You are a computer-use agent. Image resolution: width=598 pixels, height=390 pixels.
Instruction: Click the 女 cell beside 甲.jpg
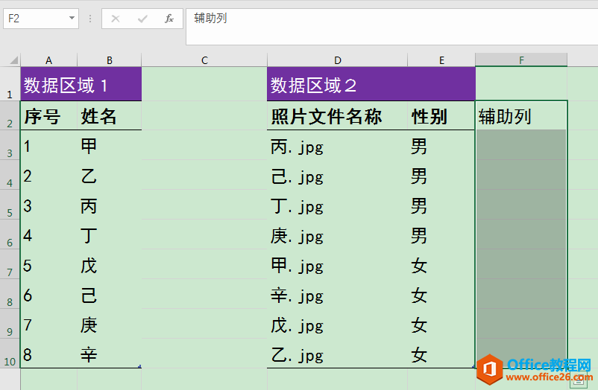[x=441, y=264]
